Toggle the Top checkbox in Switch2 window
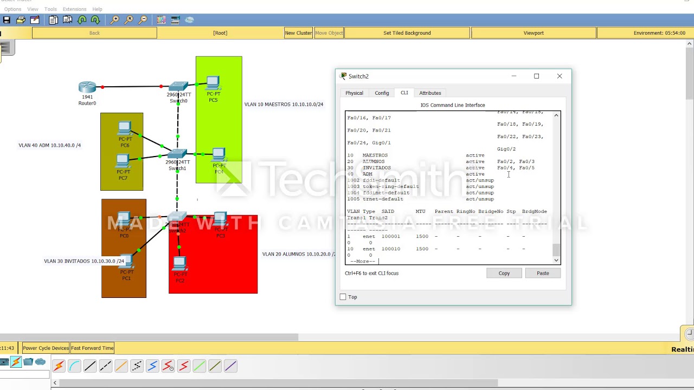The width and height of the screenshot is (694, 390). pyautogui.click(x=343, y=297)
